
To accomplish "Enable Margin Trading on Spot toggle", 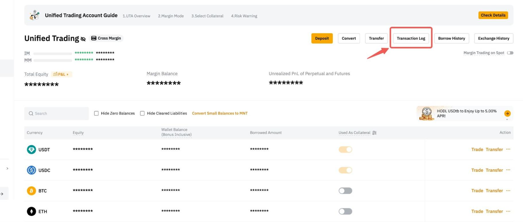I will click(x=510, y=53).
